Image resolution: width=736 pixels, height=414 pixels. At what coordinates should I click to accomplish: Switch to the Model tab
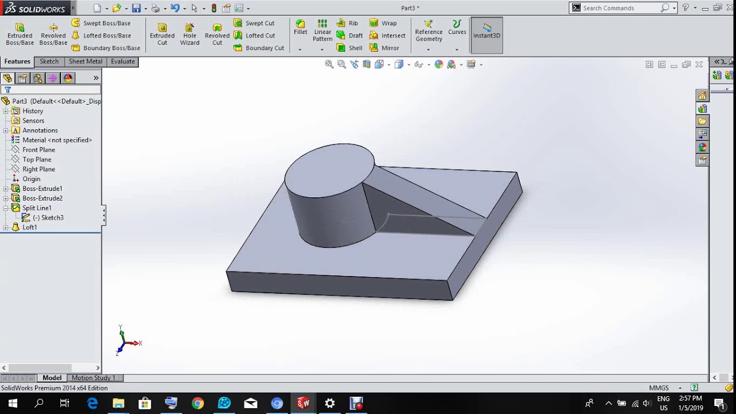(x=52, y=378)
